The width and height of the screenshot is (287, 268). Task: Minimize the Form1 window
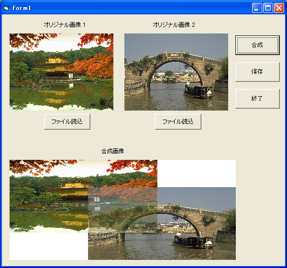tap(256, 8)
